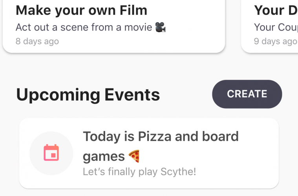The height and width of the screenshot is (196, 298).
Task: Open the Make your own Film card
Action: (114, 25)
